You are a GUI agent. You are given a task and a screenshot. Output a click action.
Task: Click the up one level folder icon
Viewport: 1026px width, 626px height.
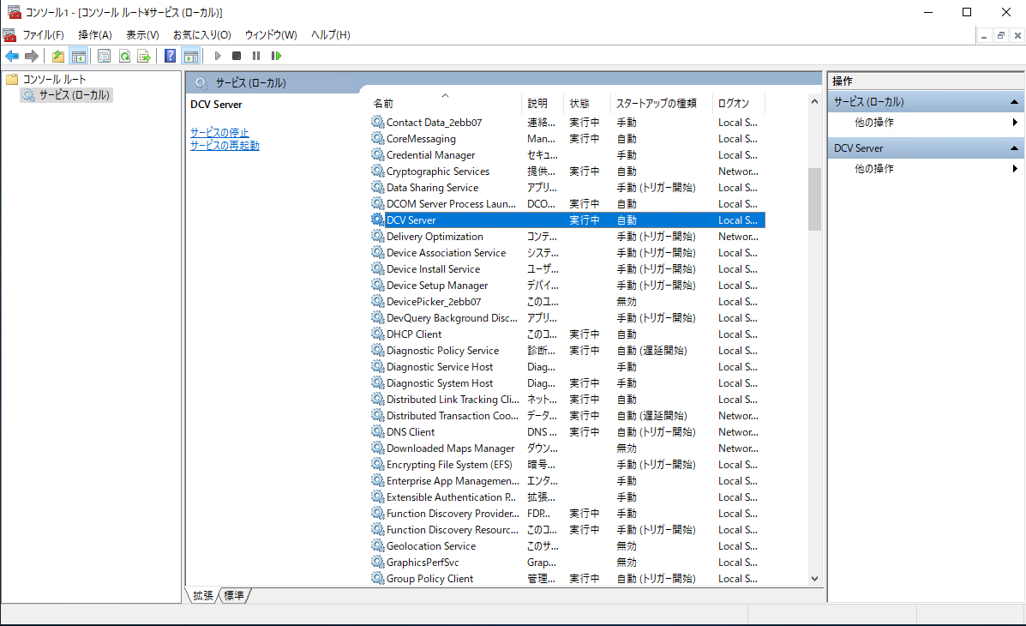click(x=58, y=56)
